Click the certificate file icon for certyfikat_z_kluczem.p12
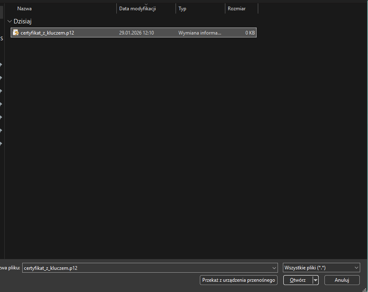 16,32
